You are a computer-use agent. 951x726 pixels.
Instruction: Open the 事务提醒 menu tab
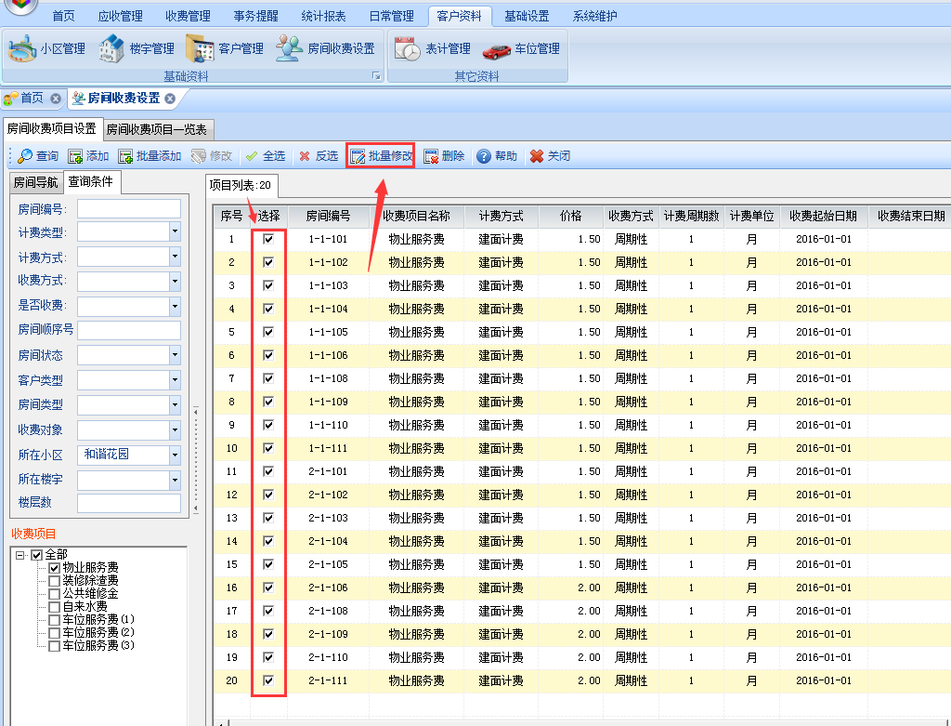(256, 16)
